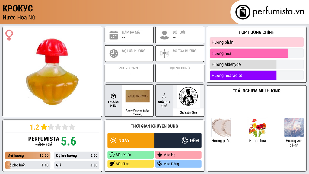
Task: Click the sillage icon for Độ toả hương
Action: coord(164,53)
